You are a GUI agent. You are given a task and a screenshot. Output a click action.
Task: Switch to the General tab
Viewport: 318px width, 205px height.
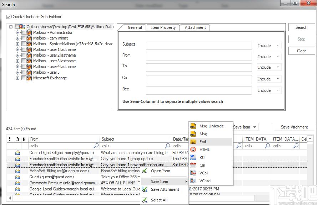point(135,27)
